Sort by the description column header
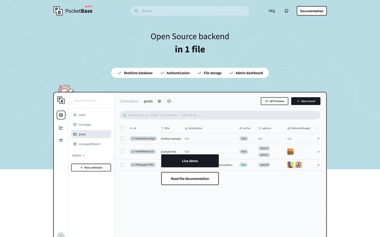 [x=194, y=128]
